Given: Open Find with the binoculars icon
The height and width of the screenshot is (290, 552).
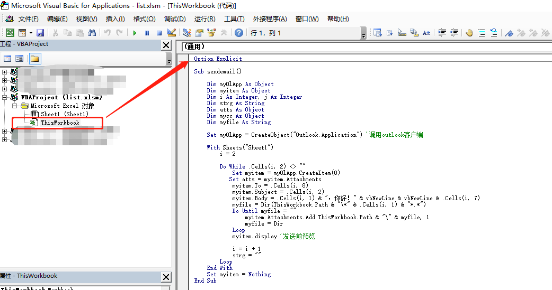Looking at the screenshot, I should pos(92,33).
